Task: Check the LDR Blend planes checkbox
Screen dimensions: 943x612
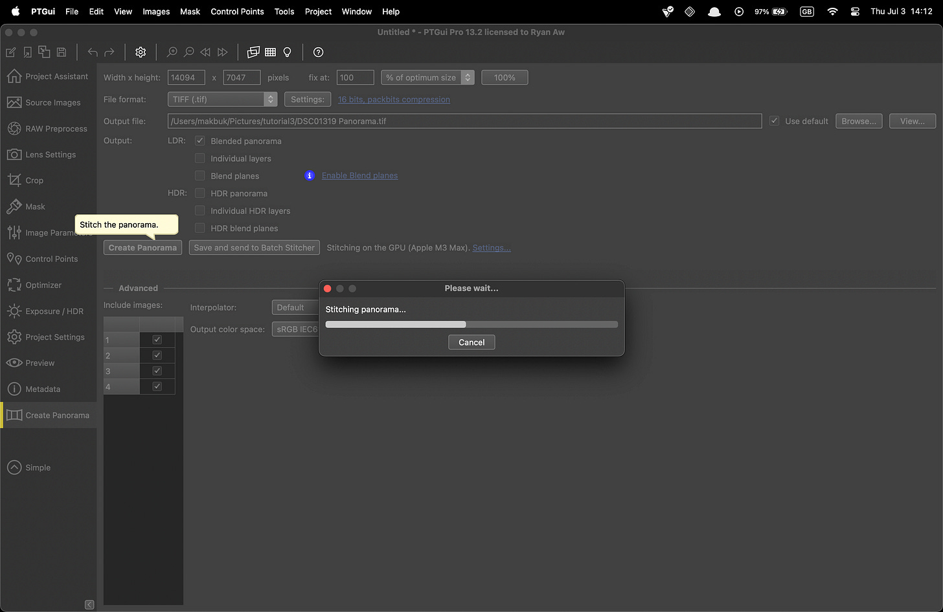Action: 200,175
